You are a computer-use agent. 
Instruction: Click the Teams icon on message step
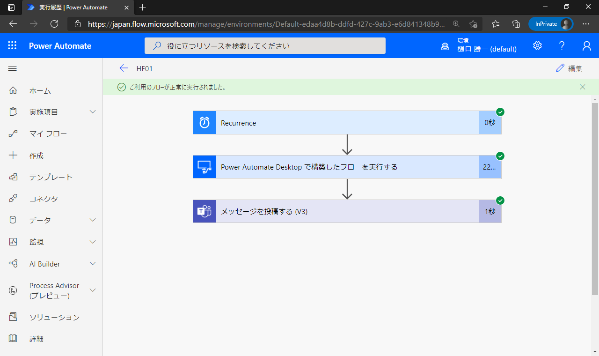point(205,211)
